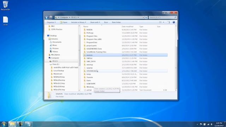This screenshot has width=226, height=127.
Task: Open the Include in library dropdown
Action: 78,22
